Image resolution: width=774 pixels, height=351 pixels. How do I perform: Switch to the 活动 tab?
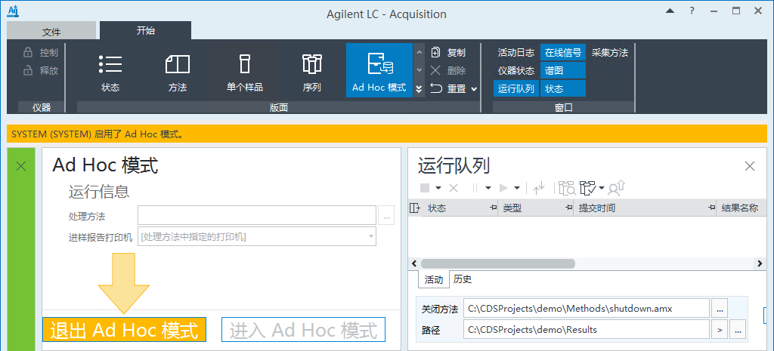coord(434,279)
